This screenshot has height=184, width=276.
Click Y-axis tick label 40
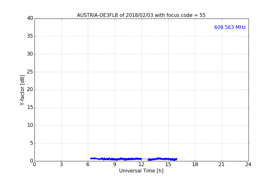(30, 18)
